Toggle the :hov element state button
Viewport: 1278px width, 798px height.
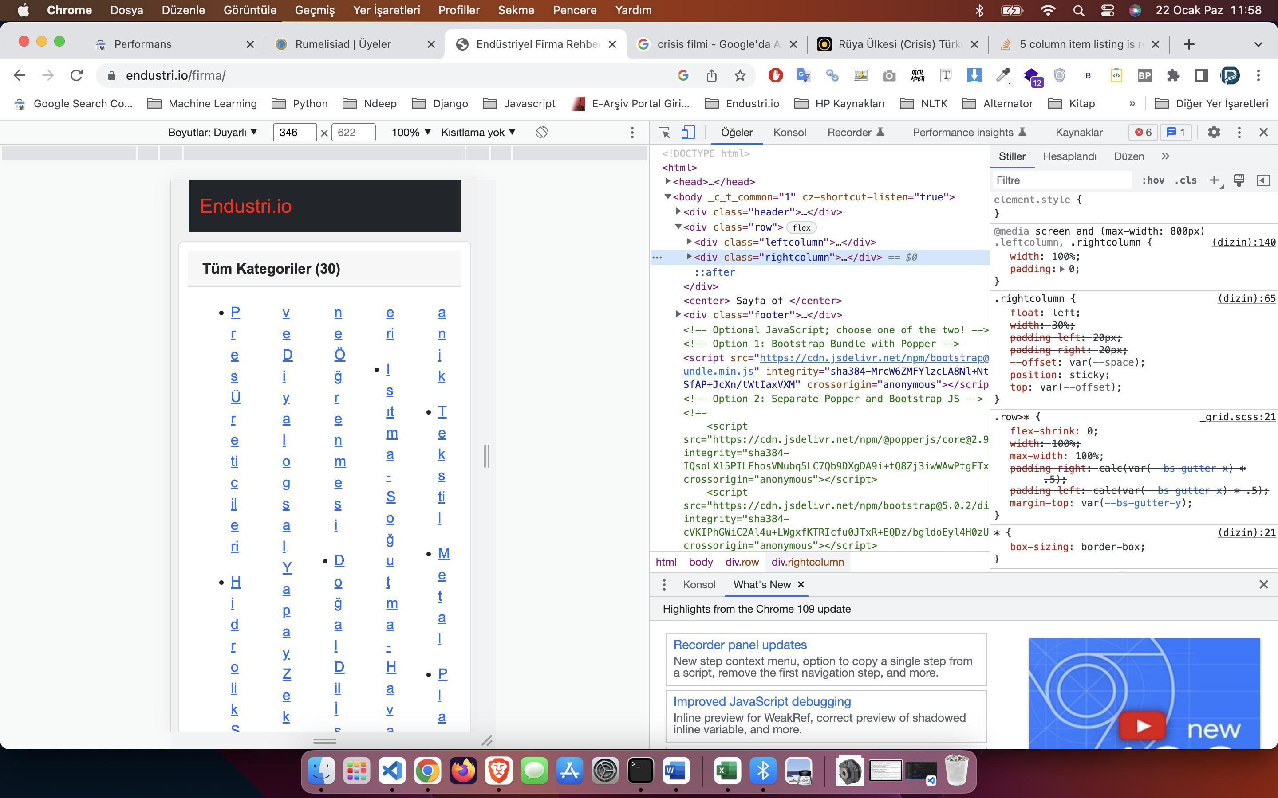click(x=1153, y=180)
